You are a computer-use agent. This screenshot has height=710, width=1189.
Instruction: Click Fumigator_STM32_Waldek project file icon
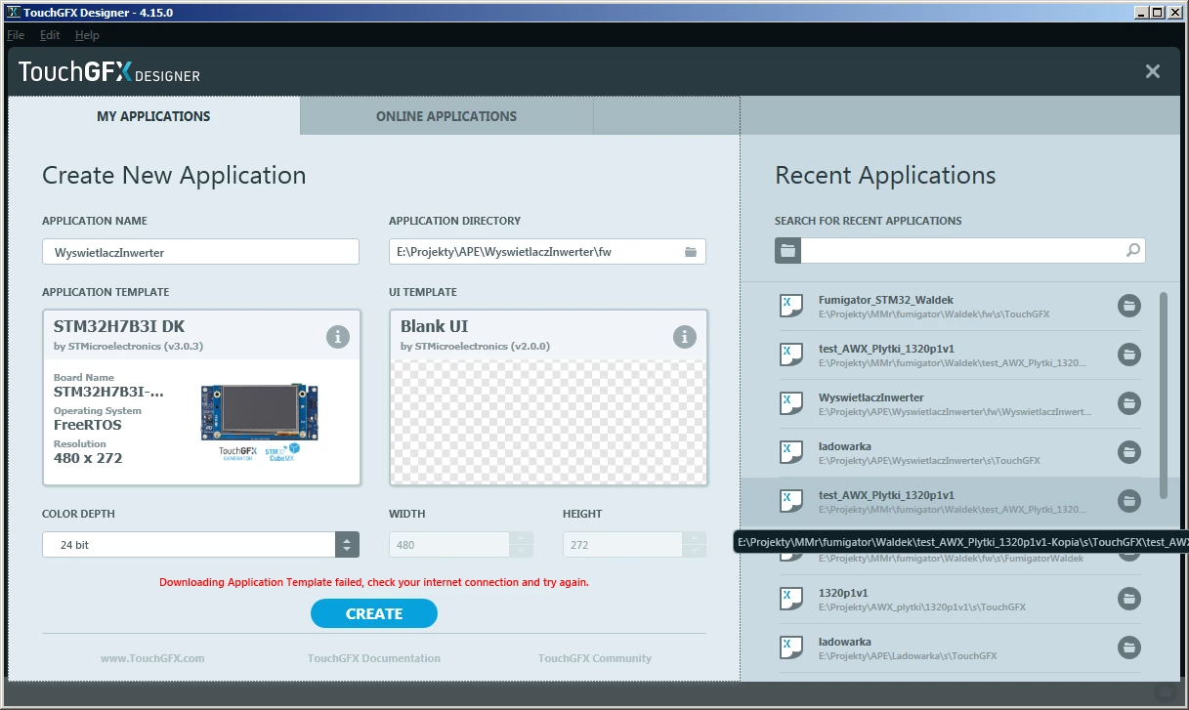790,306
